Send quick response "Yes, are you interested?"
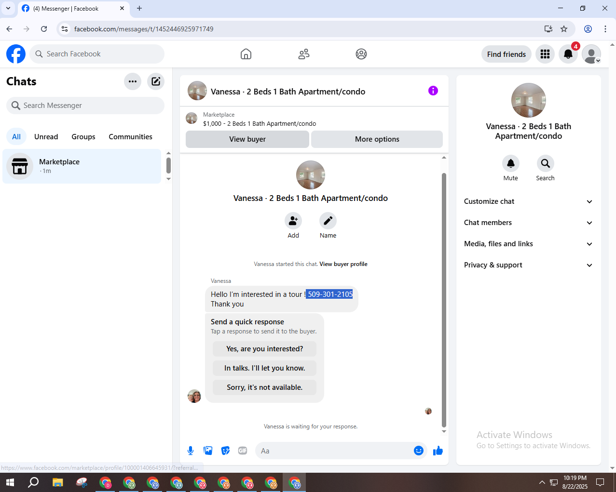The width and height of the screenshot is (616, 492). 265,349
